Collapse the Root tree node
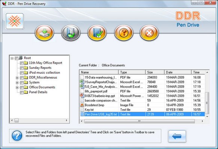Viewport: 218px width, 149px height. pos(12,58)
